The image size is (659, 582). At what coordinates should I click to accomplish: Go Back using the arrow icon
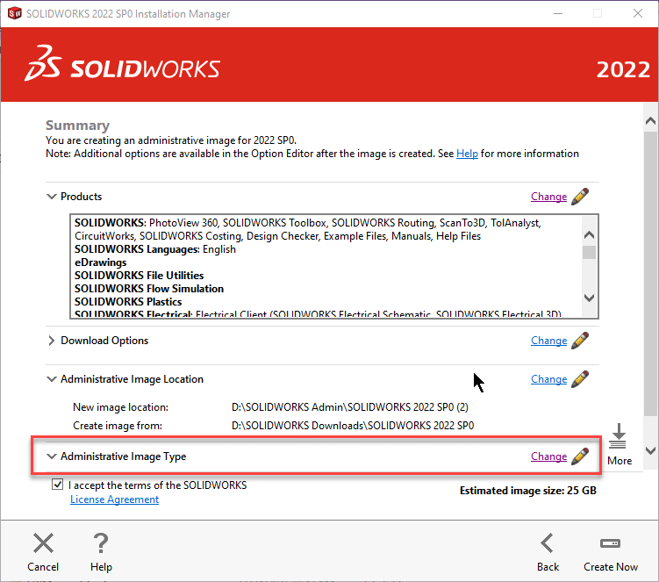point(548,542)
